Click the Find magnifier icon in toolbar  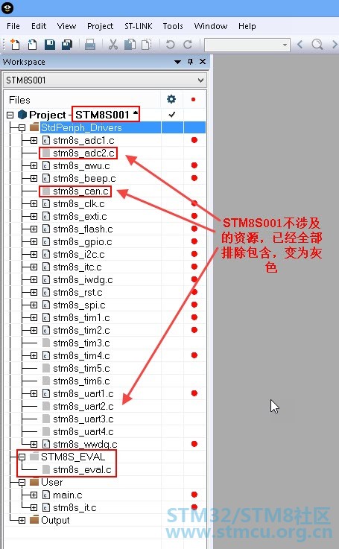317,45
